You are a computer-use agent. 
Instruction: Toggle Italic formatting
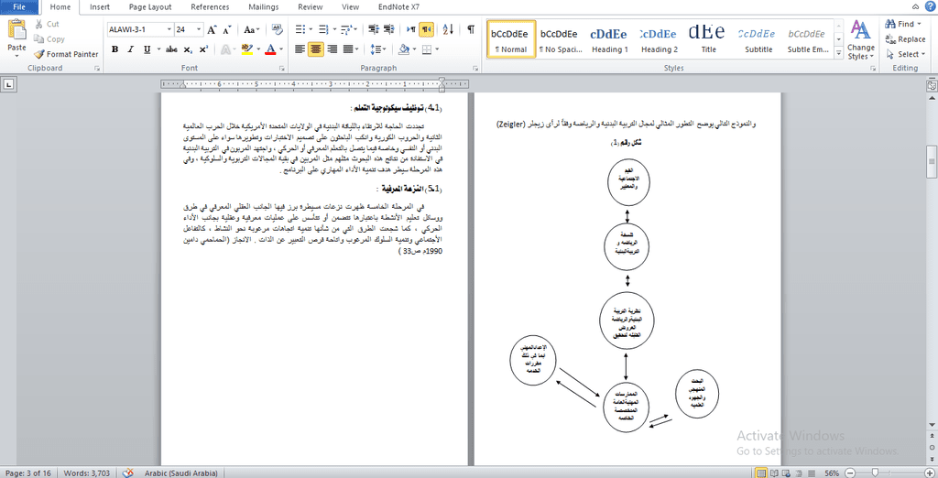(130, 49)
